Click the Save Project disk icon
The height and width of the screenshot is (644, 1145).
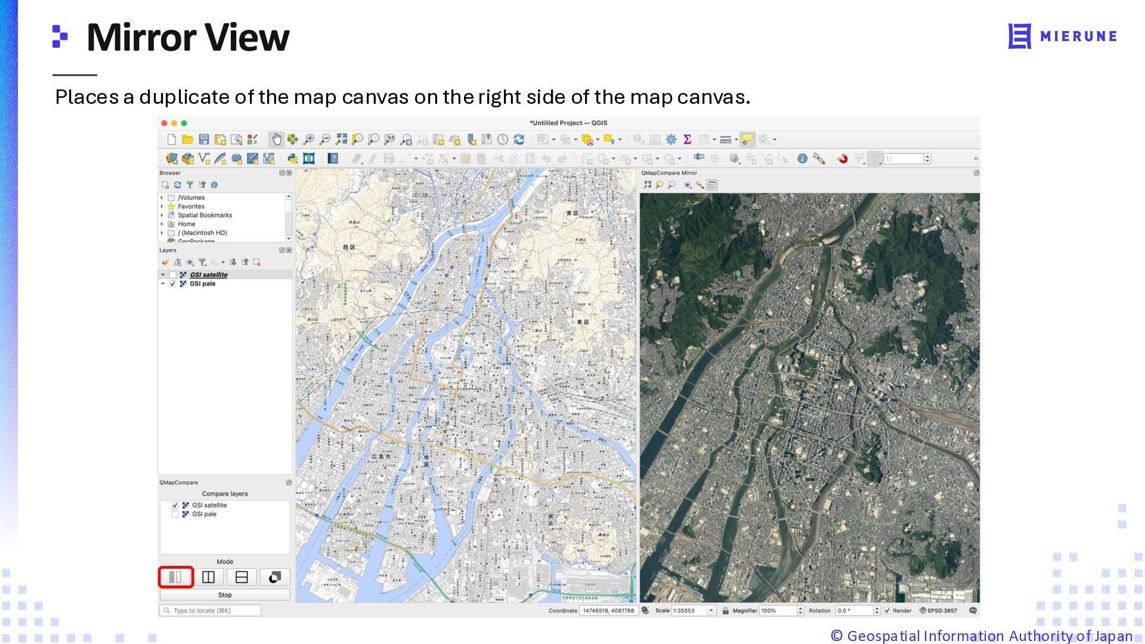pyautogui.click(x=204, y=140)
